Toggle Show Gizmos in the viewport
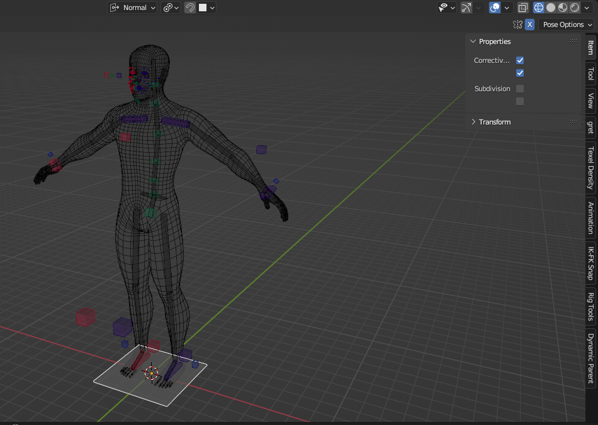598x425 pixels. (468, 8)
